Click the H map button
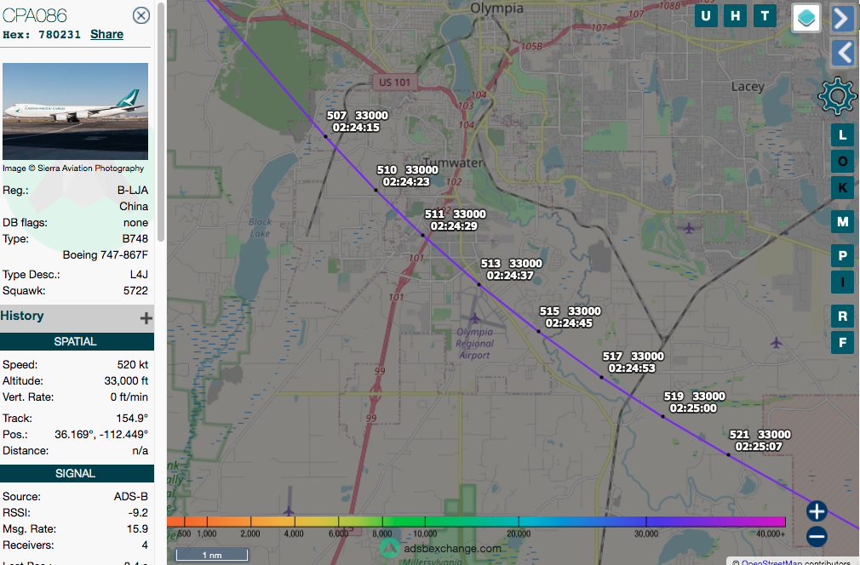The height and width of the screenshot is (565, 860). coord(735,16)
